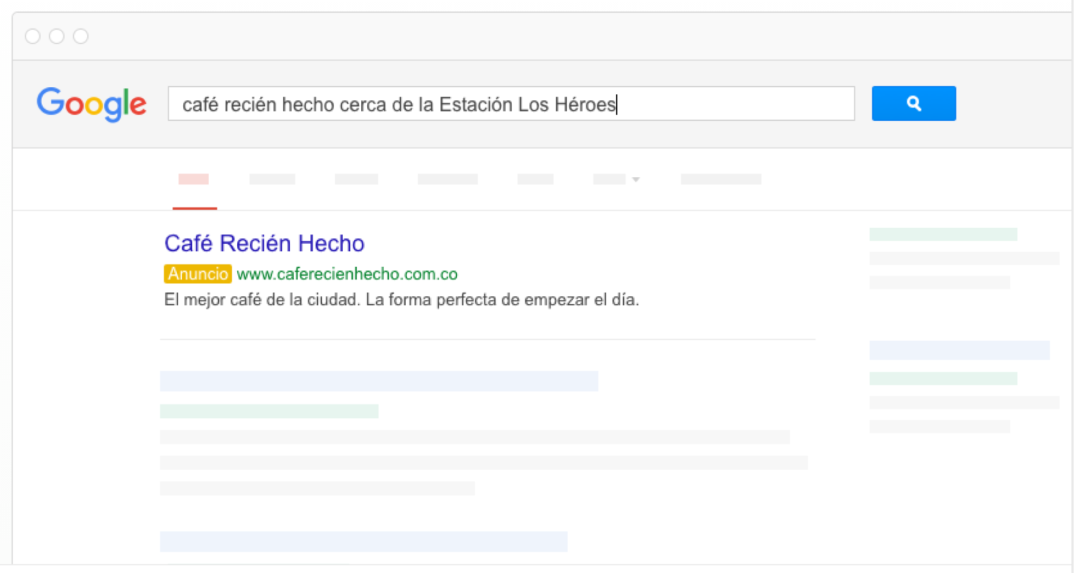Viewport: 1074px width, 573px height.
Task: Click the yellow Anuncio ad badge
Action: (x=198, y=273)
